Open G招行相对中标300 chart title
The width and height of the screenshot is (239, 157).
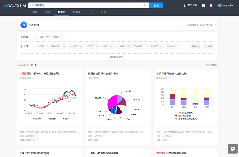point(39,74)
